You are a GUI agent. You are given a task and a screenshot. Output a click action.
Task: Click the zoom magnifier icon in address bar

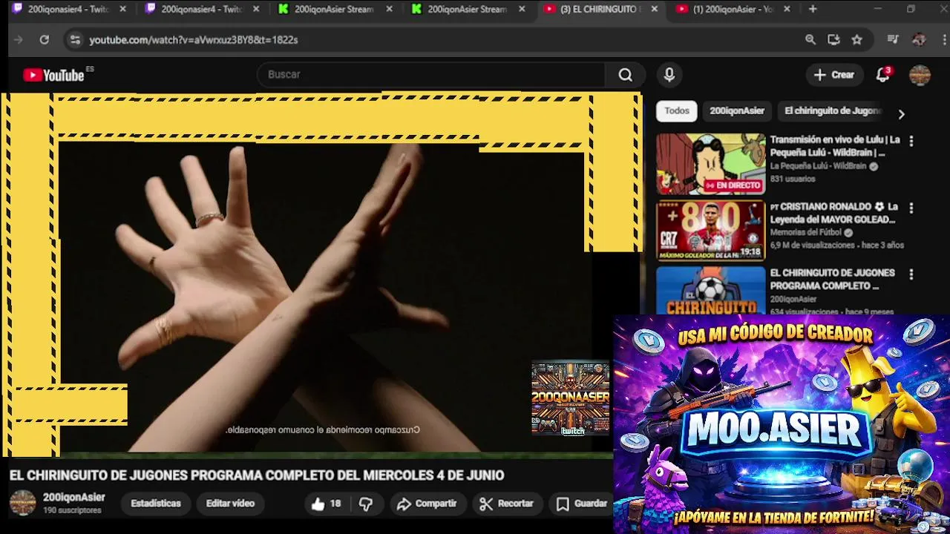[x=810, y=40]
